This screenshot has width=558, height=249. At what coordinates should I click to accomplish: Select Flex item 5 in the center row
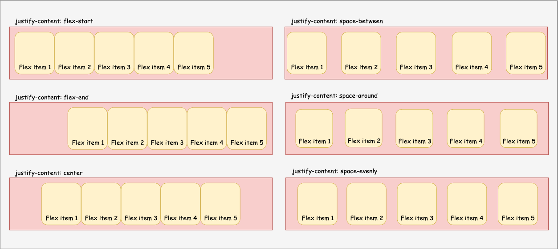click(220, 204)
